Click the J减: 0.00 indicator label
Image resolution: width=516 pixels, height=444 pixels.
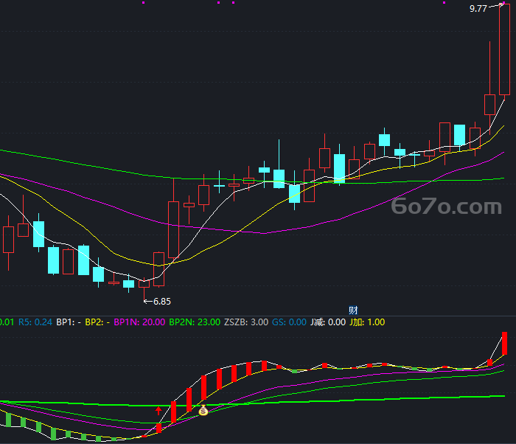tap(328, 322)
